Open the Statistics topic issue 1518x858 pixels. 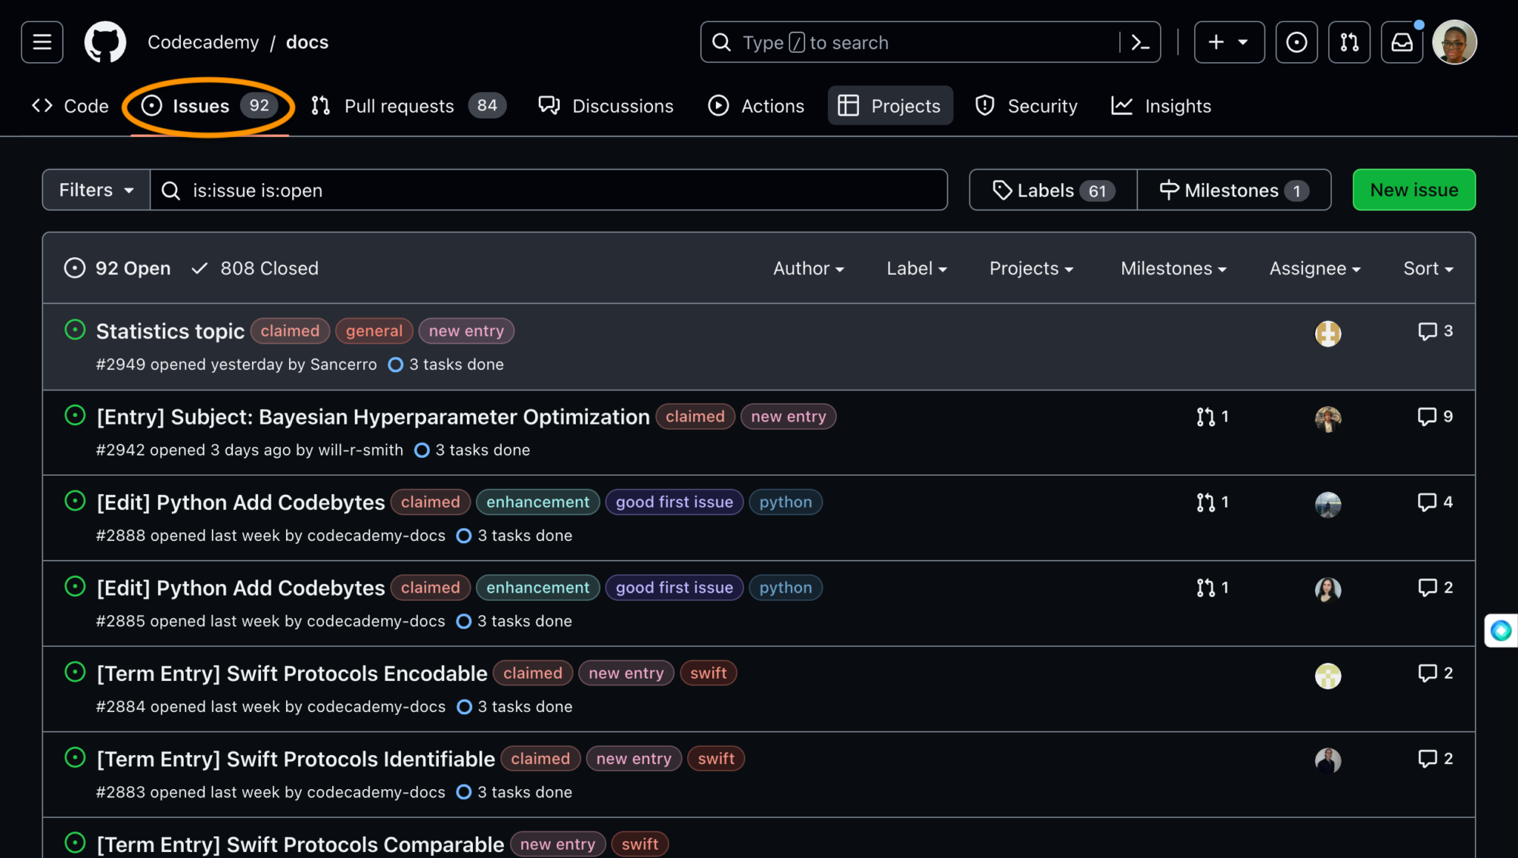tap(170, 331)
